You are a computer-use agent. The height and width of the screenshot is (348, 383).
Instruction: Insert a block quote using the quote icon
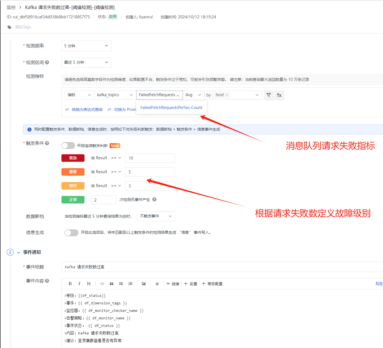click(x=111, y=284)
